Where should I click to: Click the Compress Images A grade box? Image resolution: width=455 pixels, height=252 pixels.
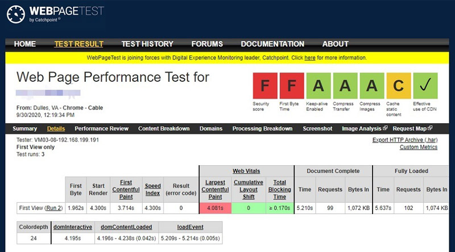(x=372, y=86)
